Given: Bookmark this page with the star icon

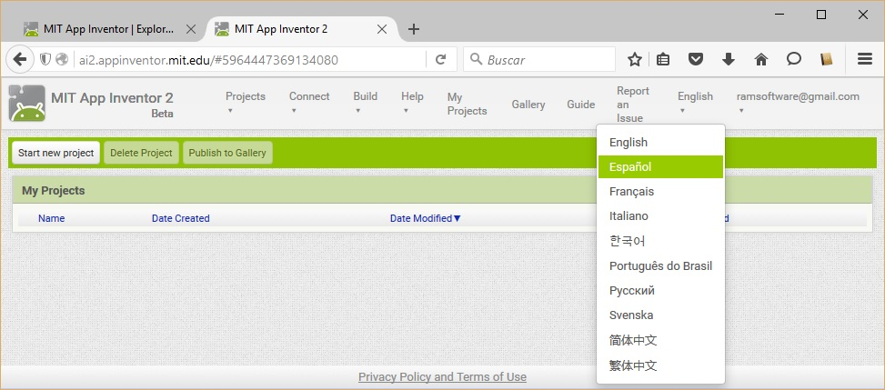Looking at the screenshot, I should click(635, 59).
